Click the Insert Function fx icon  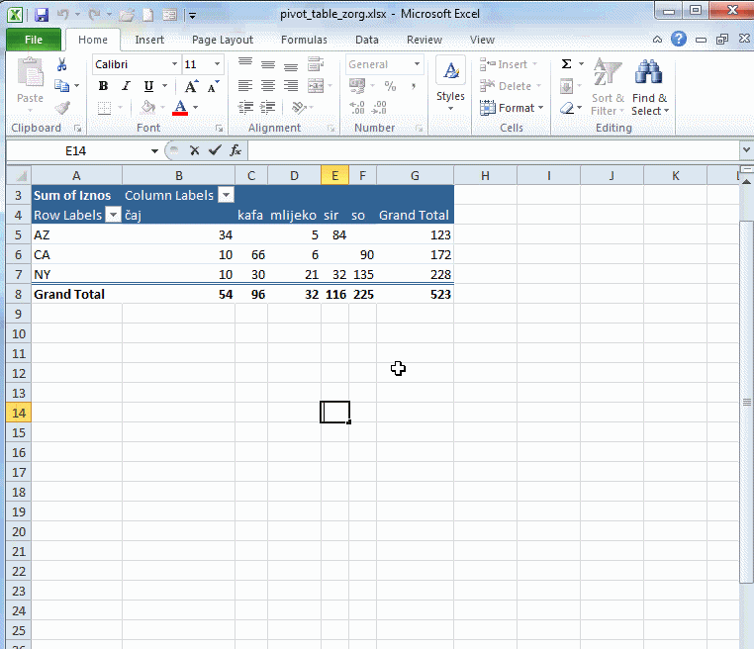coord(236,150)
